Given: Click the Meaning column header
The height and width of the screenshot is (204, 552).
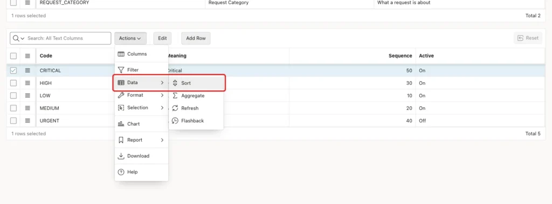Looking at the screenshot, I should pos(176,56).
